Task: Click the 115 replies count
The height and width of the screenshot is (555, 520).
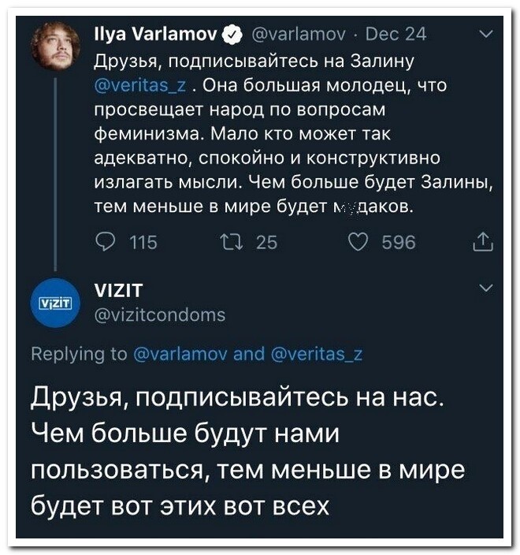Action: [x=143, y=242]
